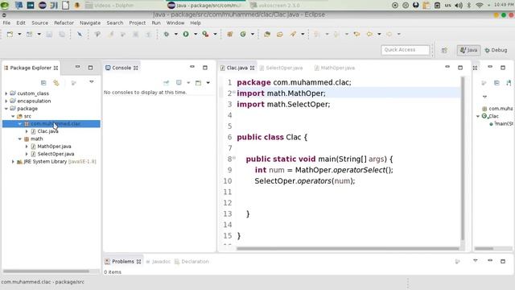Open the Refactor menu
Viewport: 515px width, 290px height.
[x=64, y=23]
